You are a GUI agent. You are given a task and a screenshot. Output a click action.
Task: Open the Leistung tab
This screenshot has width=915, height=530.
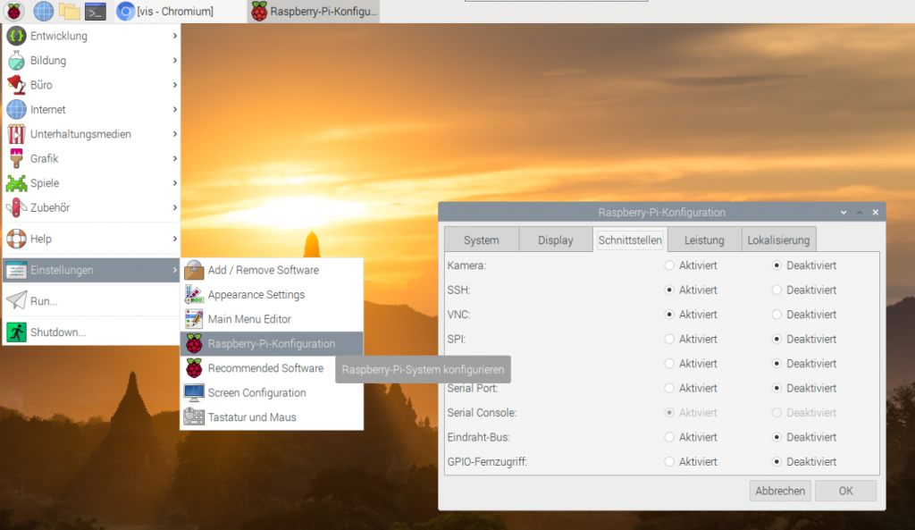pos(704,240)
